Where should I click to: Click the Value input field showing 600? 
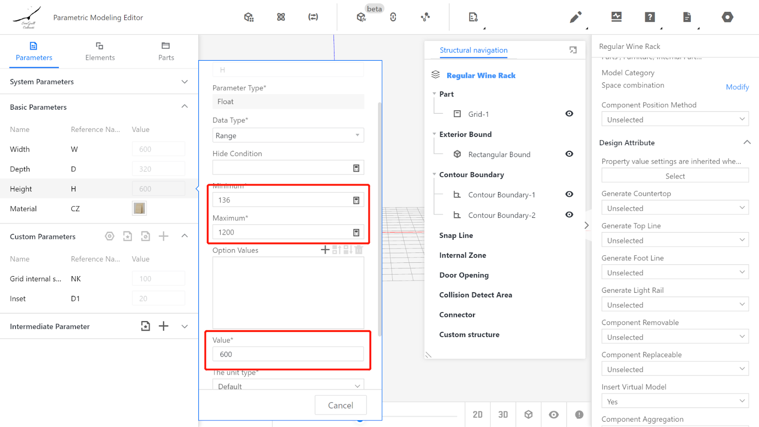(288, 354)
